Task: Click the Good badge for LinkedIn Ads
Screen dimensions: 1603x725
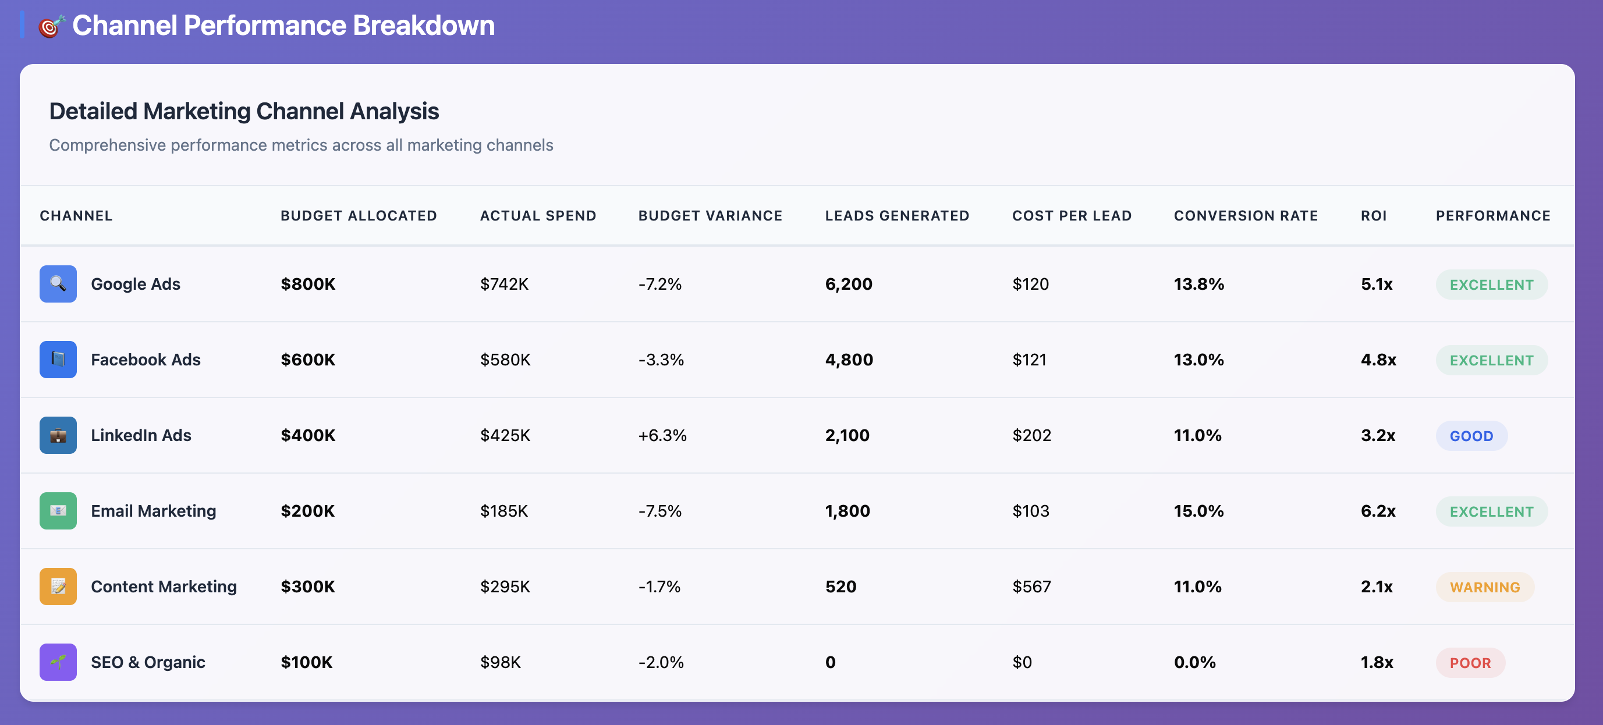Action: point(1471,436)
